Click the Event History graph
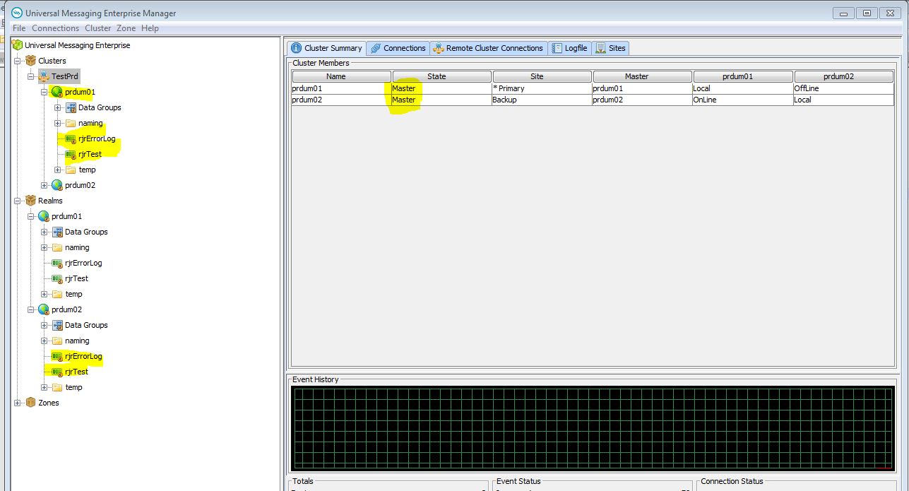Screen dimensions: 909x491 pyautogui.click(x=592, y=427)
